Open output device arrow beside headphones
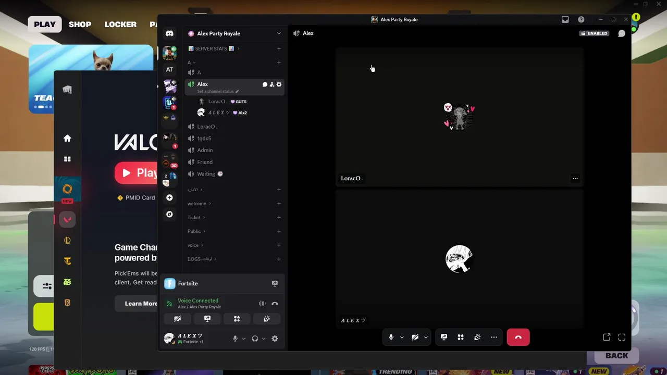Screen dimensions: 667x375 coord(263,339)
